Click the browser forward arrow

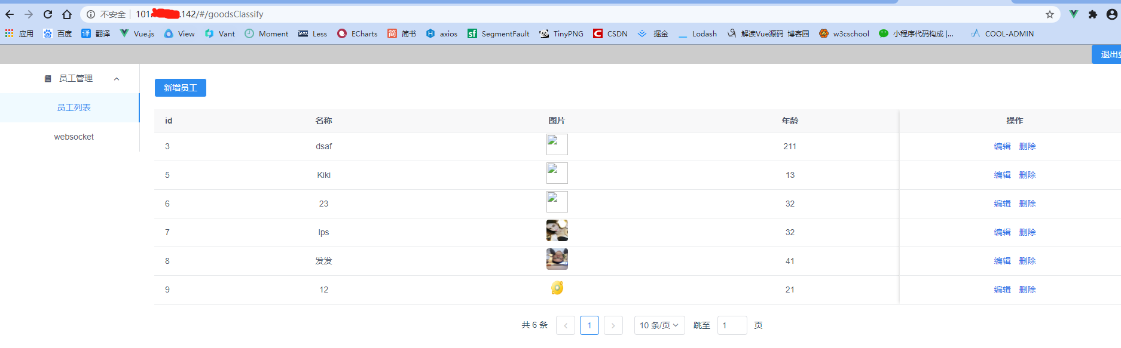point(29,14)
